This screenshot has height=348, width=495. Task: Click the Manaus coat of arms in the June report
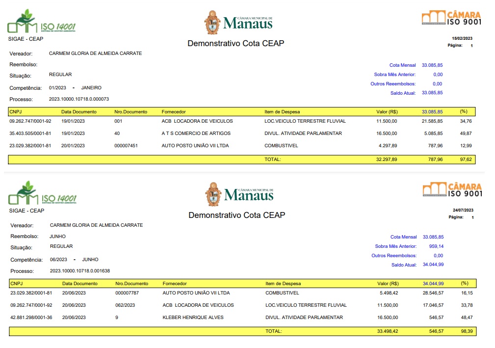click(x=213, y=194)
